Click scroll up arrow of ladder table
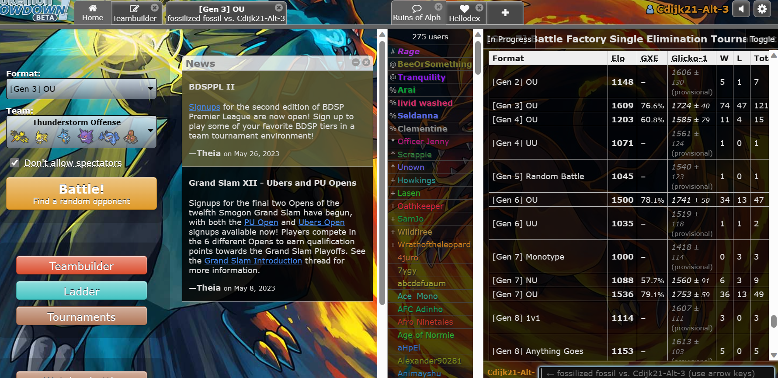 pos(773,55)
